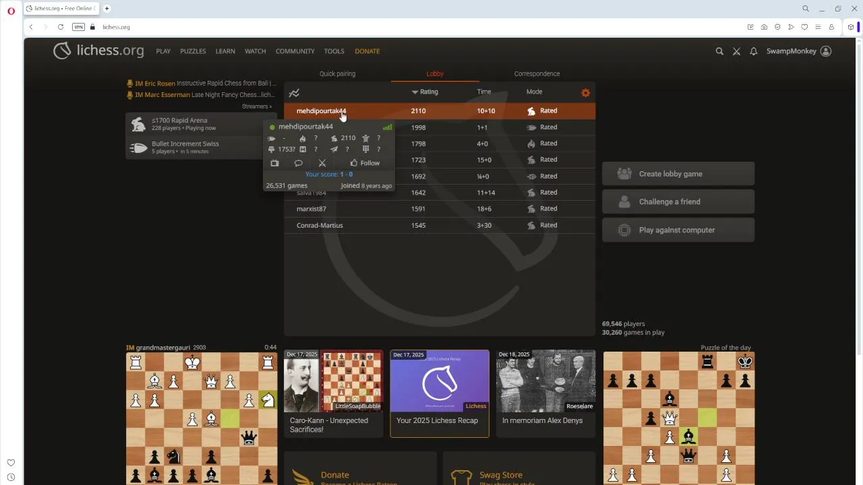This screenshot has height=485, width=863.
Task: Open Bullet Increment Swiss tournament
Action: coord(201,147)
